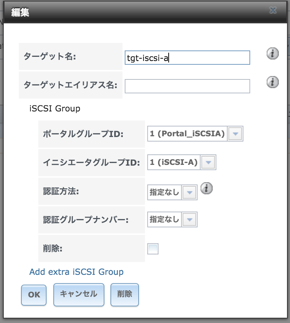Click info icon beside ターゲットエイリアス名 field

[272, 82]
